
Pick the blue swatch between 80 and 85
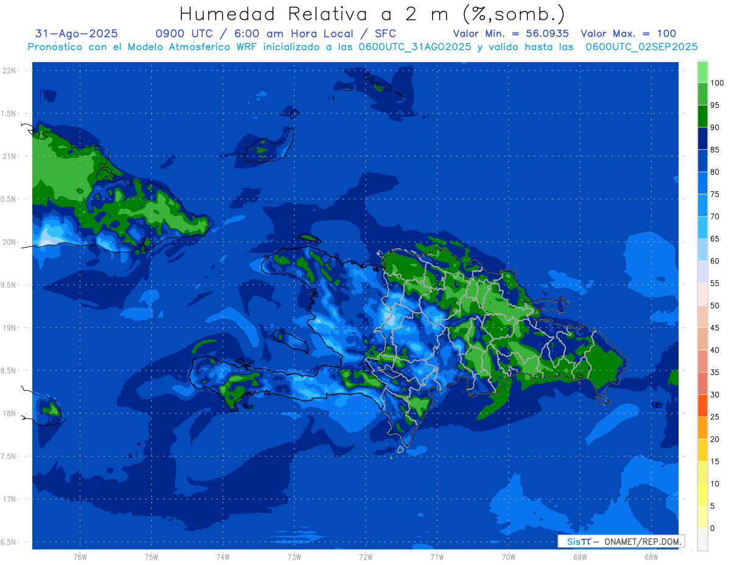click(702, 161)
